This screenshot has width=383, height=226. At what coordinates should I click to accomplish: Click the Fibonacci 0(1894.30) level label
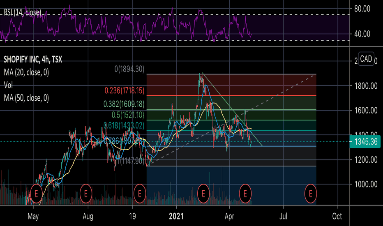tap(129, 69)
